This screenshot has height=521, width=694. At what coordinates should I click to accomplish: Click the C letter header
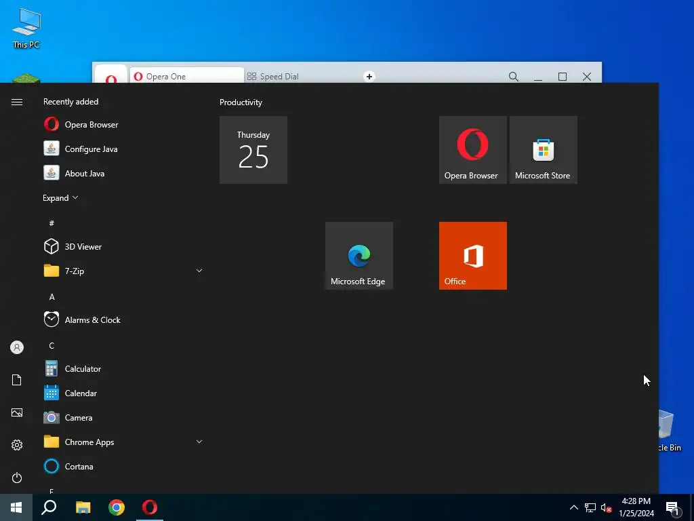click(x=52, y=345)
